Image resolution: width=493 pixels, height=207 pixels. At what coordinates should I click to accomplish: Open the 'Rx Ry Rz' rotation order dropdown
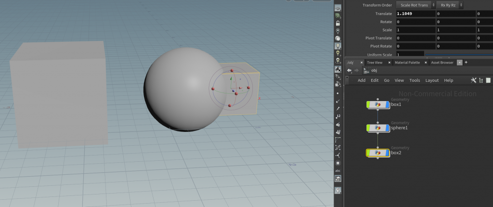pos(450,5)
